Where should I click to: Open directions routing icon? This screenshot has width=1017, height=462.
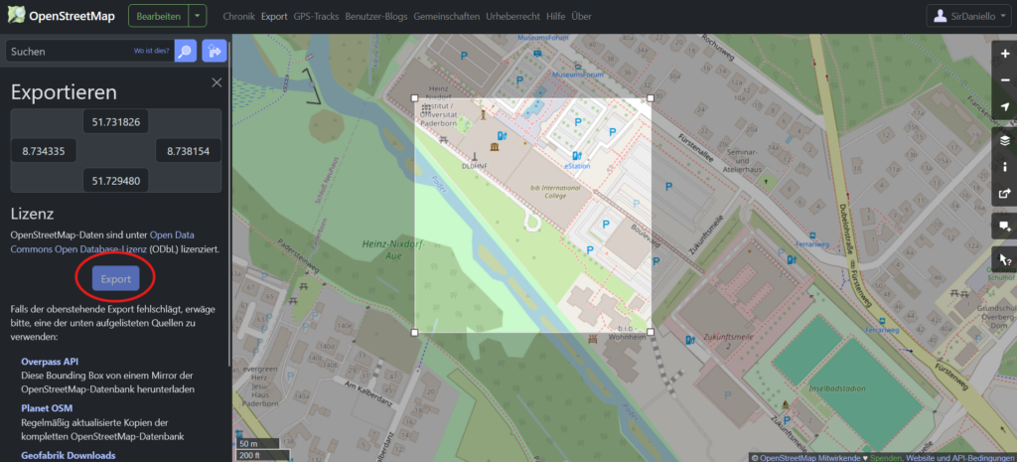214,51
